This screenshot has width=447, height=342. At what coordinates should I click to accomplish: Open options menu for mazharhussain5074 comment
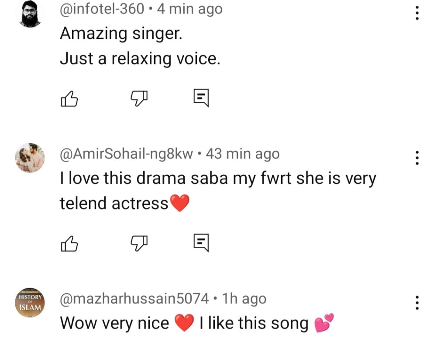[417, 302]
